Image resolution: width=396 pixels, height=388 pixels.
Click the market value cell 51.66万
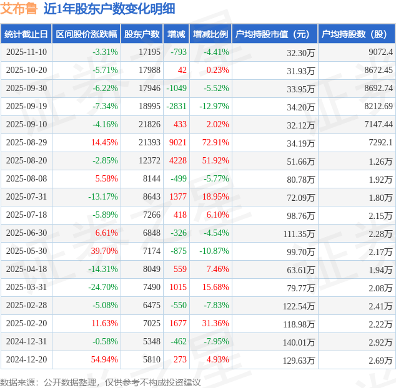point(301,162)
